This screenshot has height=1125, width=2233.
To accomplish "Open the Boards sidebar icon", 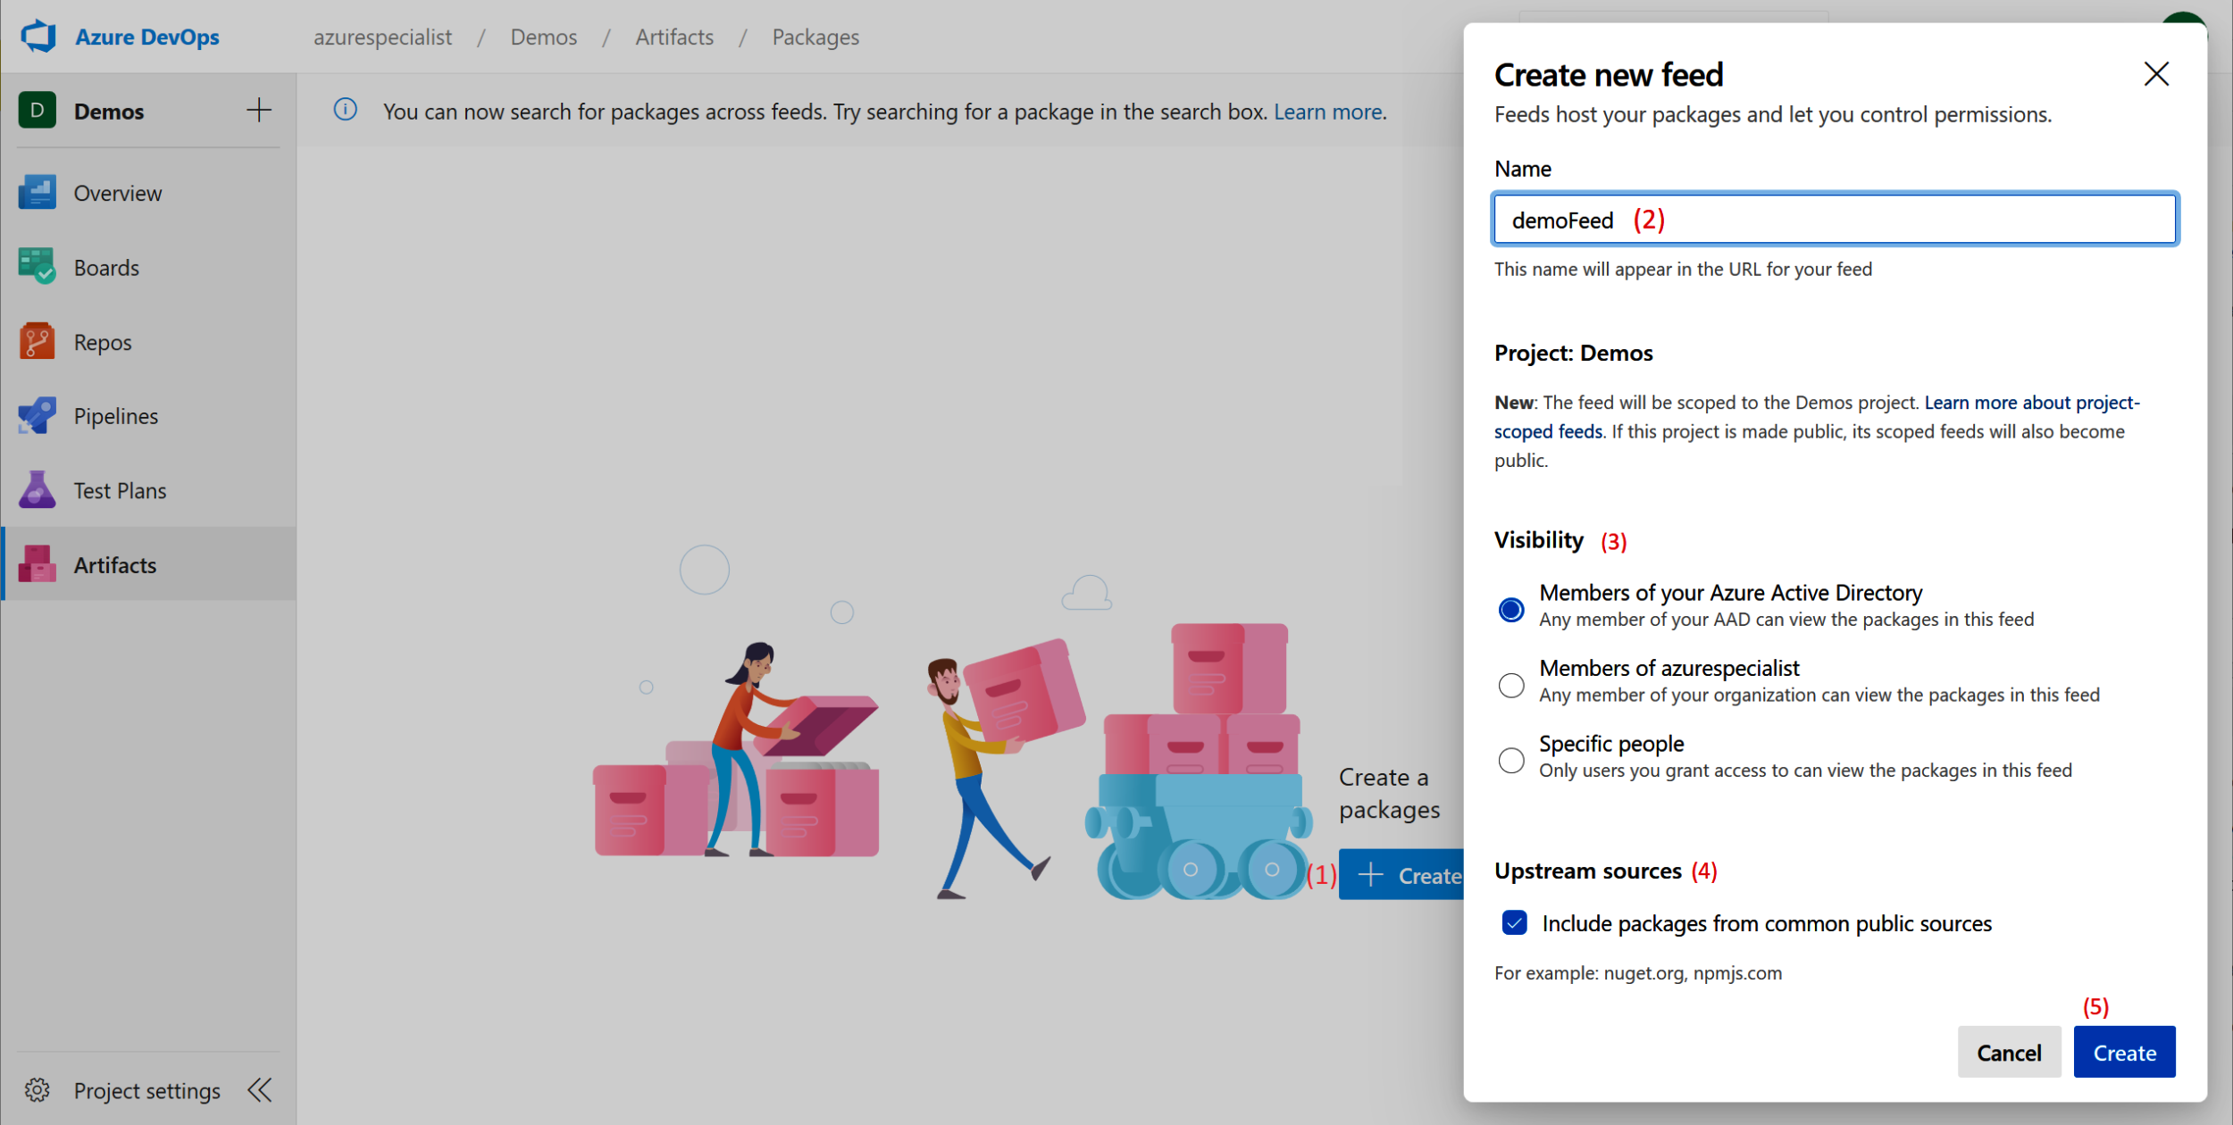I will [37, 267].
